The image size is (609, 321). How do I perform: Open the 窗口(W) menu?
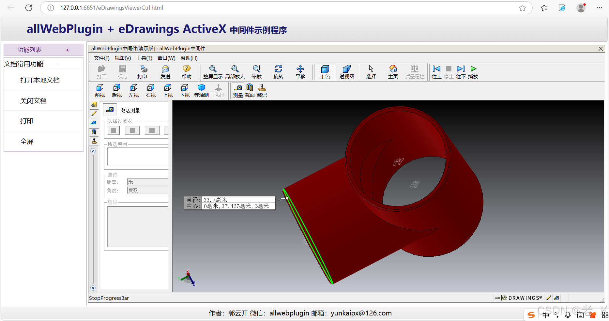point(166,58)
